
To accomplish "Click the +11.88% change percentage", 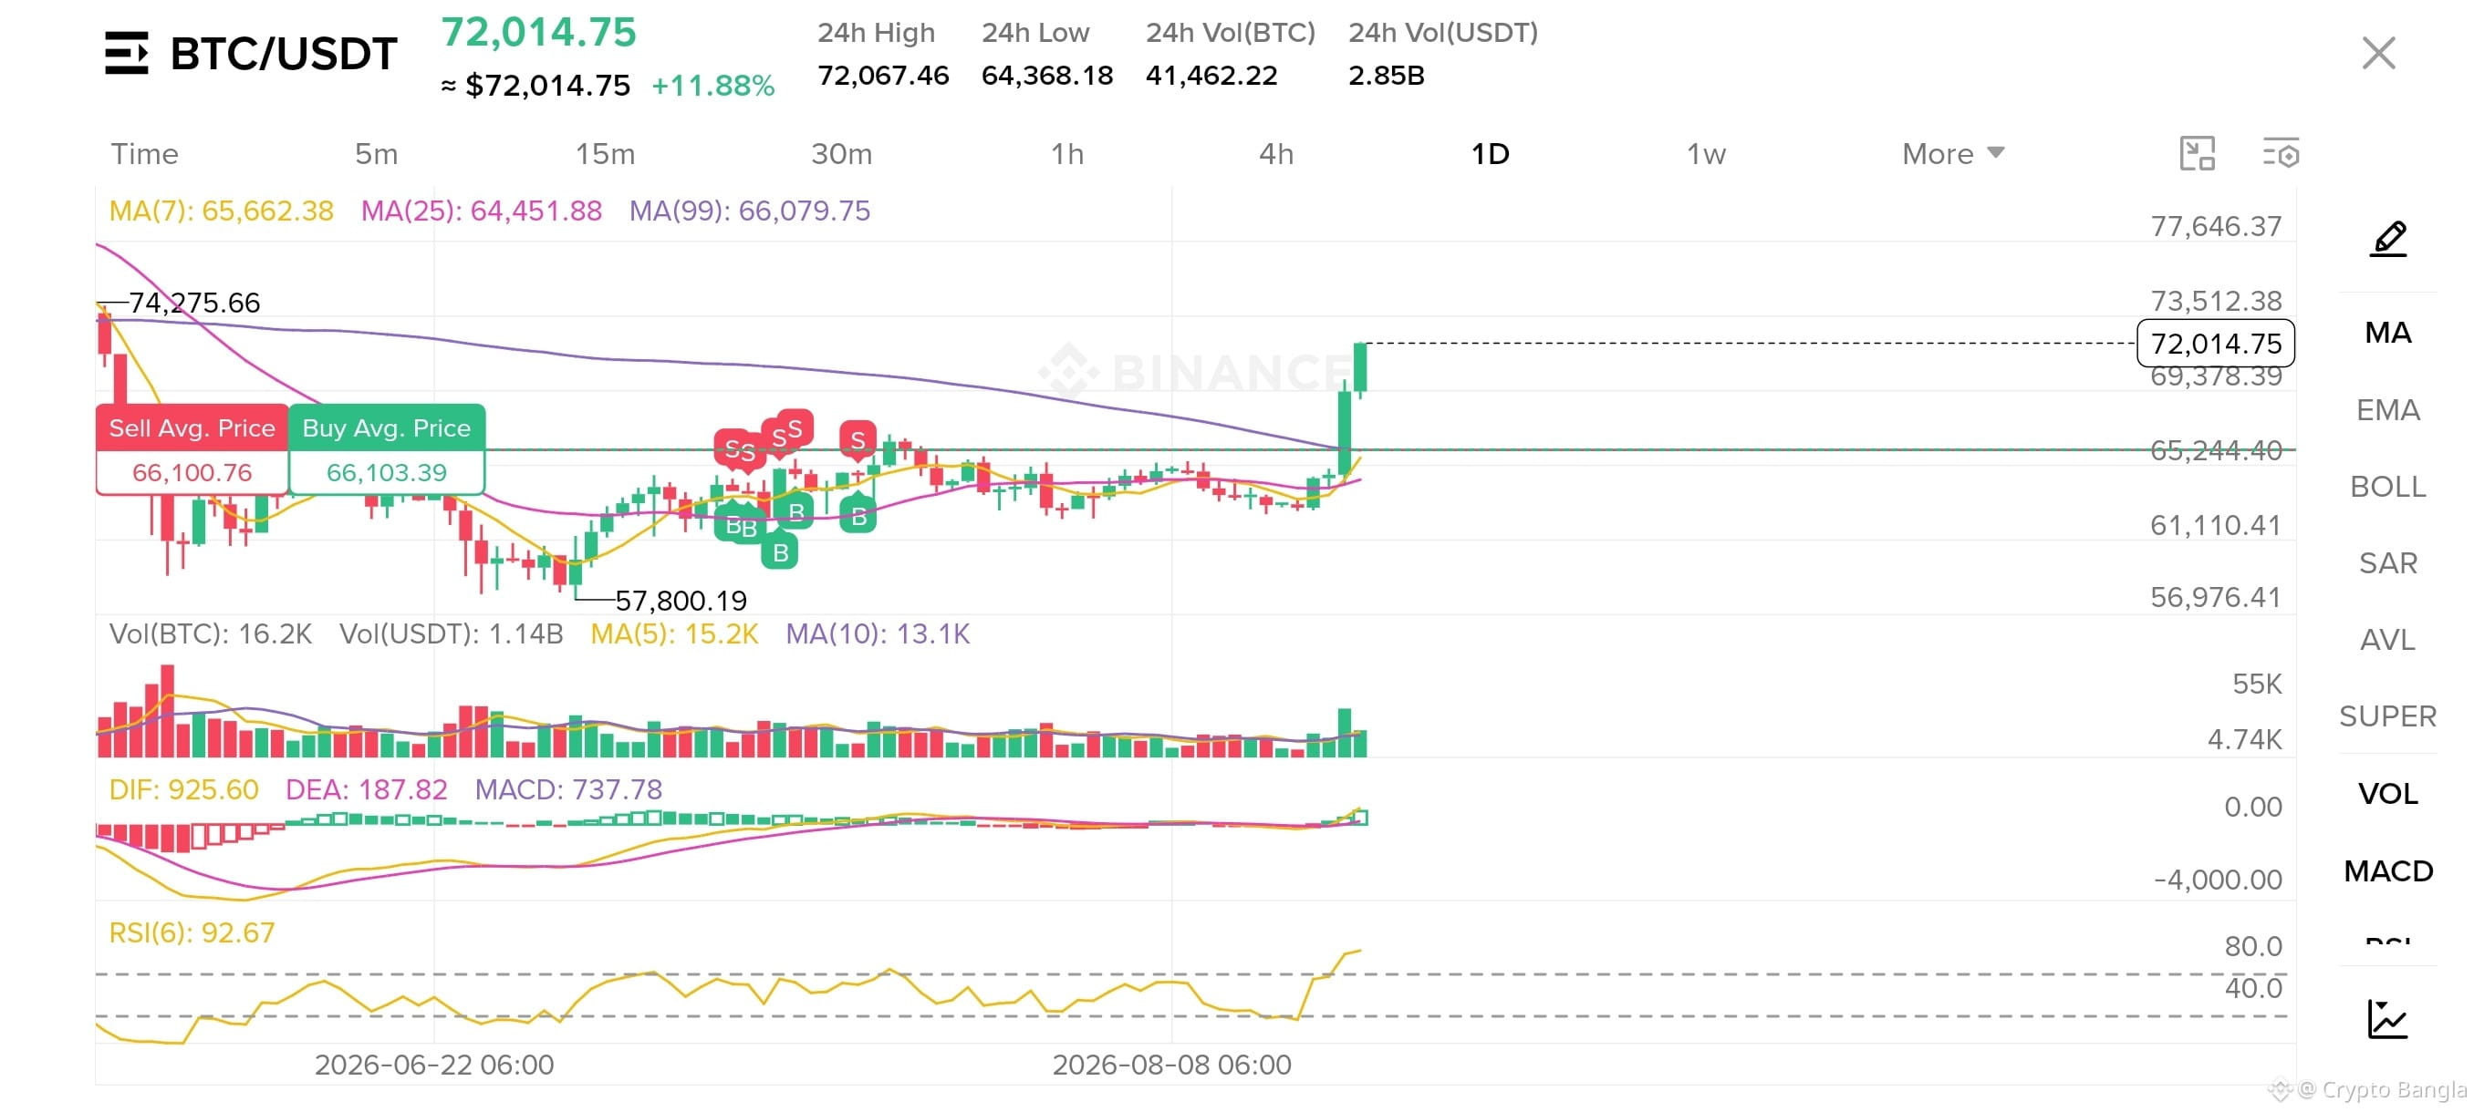I will (712, 86).
